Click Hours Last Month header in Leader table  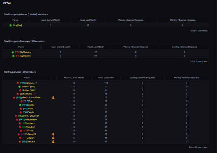coord(88,20)
